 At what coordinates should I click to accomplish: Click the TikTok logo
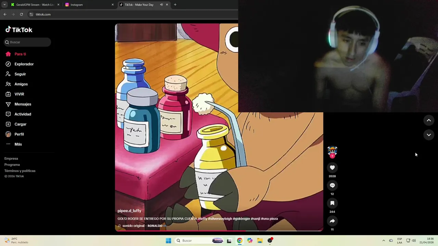(19, 30)
